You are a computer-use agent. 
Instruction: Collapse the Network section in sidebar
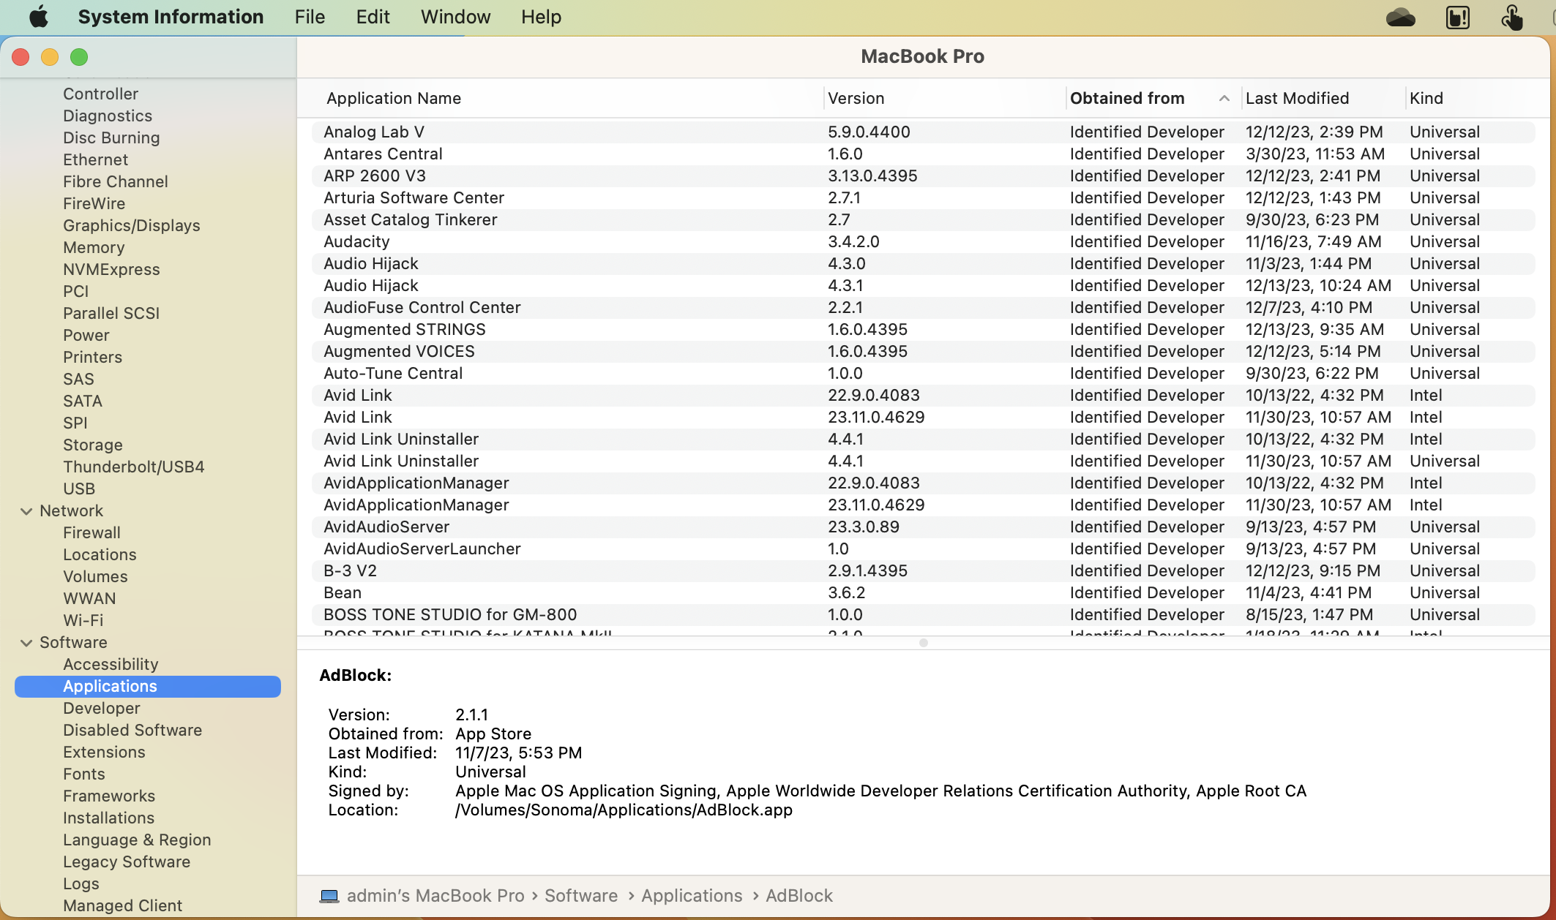pyautogui.click(x=26, y=510)
